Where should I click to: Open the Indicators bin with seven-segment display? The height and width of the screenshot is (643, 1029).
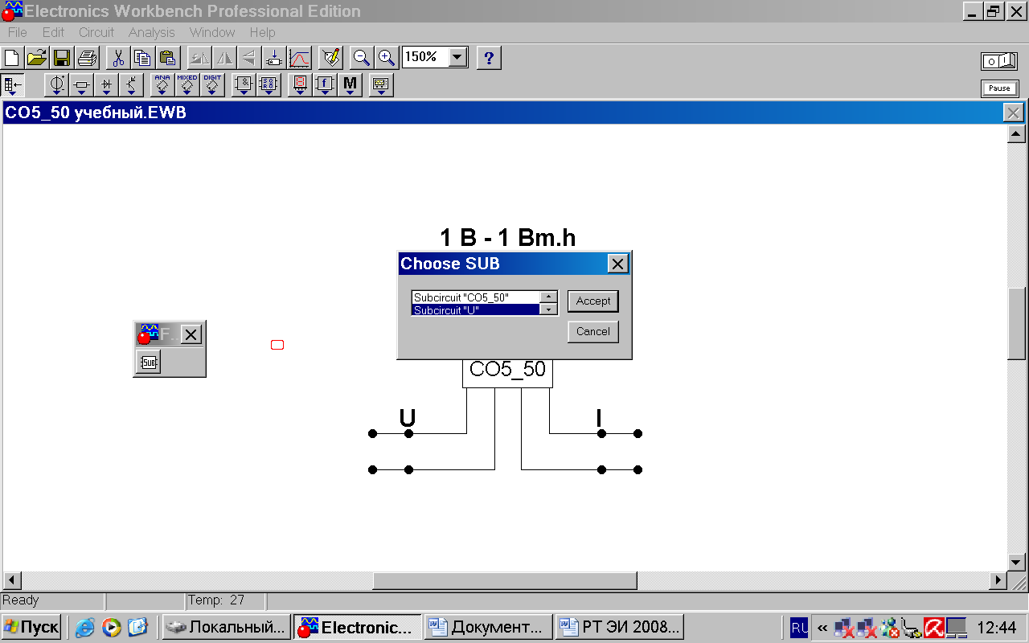[300, 84]
